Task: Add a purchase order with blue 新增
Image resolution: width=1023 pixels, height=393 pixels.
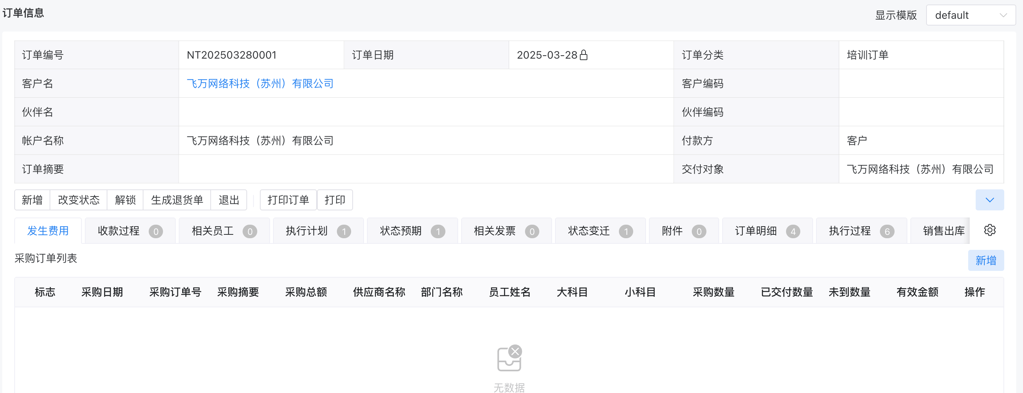Action: [x=985, y=260]
